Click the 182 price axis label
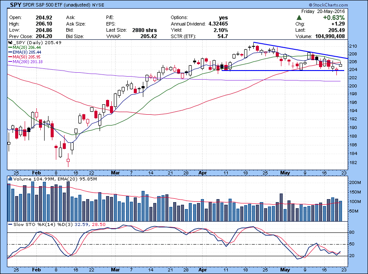This screenshot has height=274, width=368. point(353,163)
